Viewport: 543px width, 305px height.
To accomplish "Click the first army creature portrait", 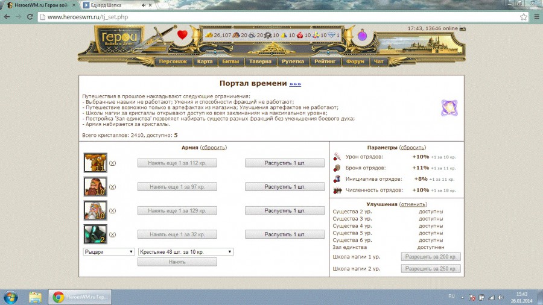I will pyautogui.click(x=95, y=163).
